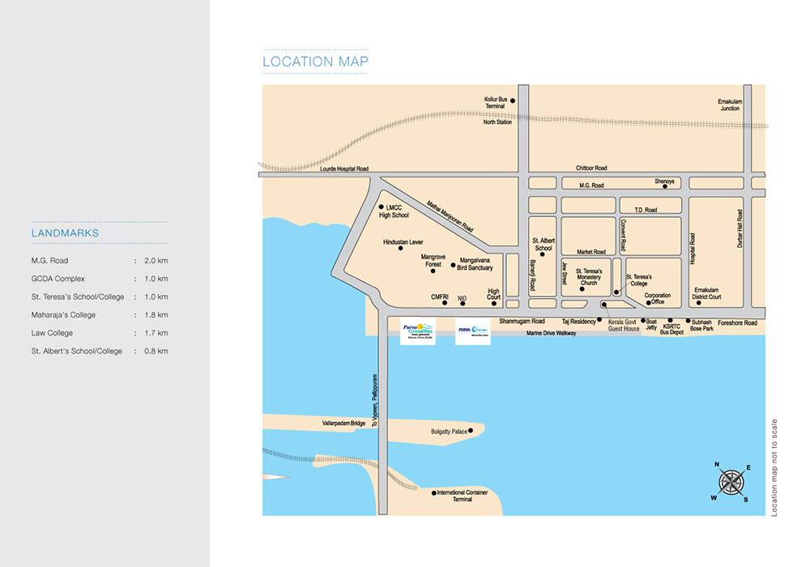Click the Purva GrandBay logo on the map
Viewport: 810px width, 567px height.
pos(418,332)
